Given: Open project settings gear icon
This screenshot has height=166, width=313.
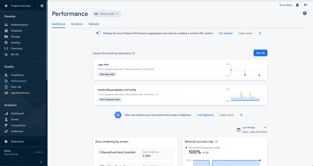Looking at the screenshot, I should tap(42, 6).
